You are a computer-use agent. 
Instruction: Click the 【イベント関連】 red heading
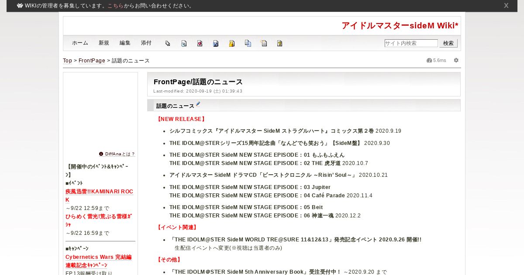pos(177,227)
